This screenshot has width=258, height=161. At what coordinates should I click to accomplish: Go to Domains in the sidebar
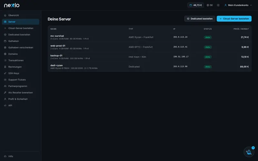click(21, 54)
